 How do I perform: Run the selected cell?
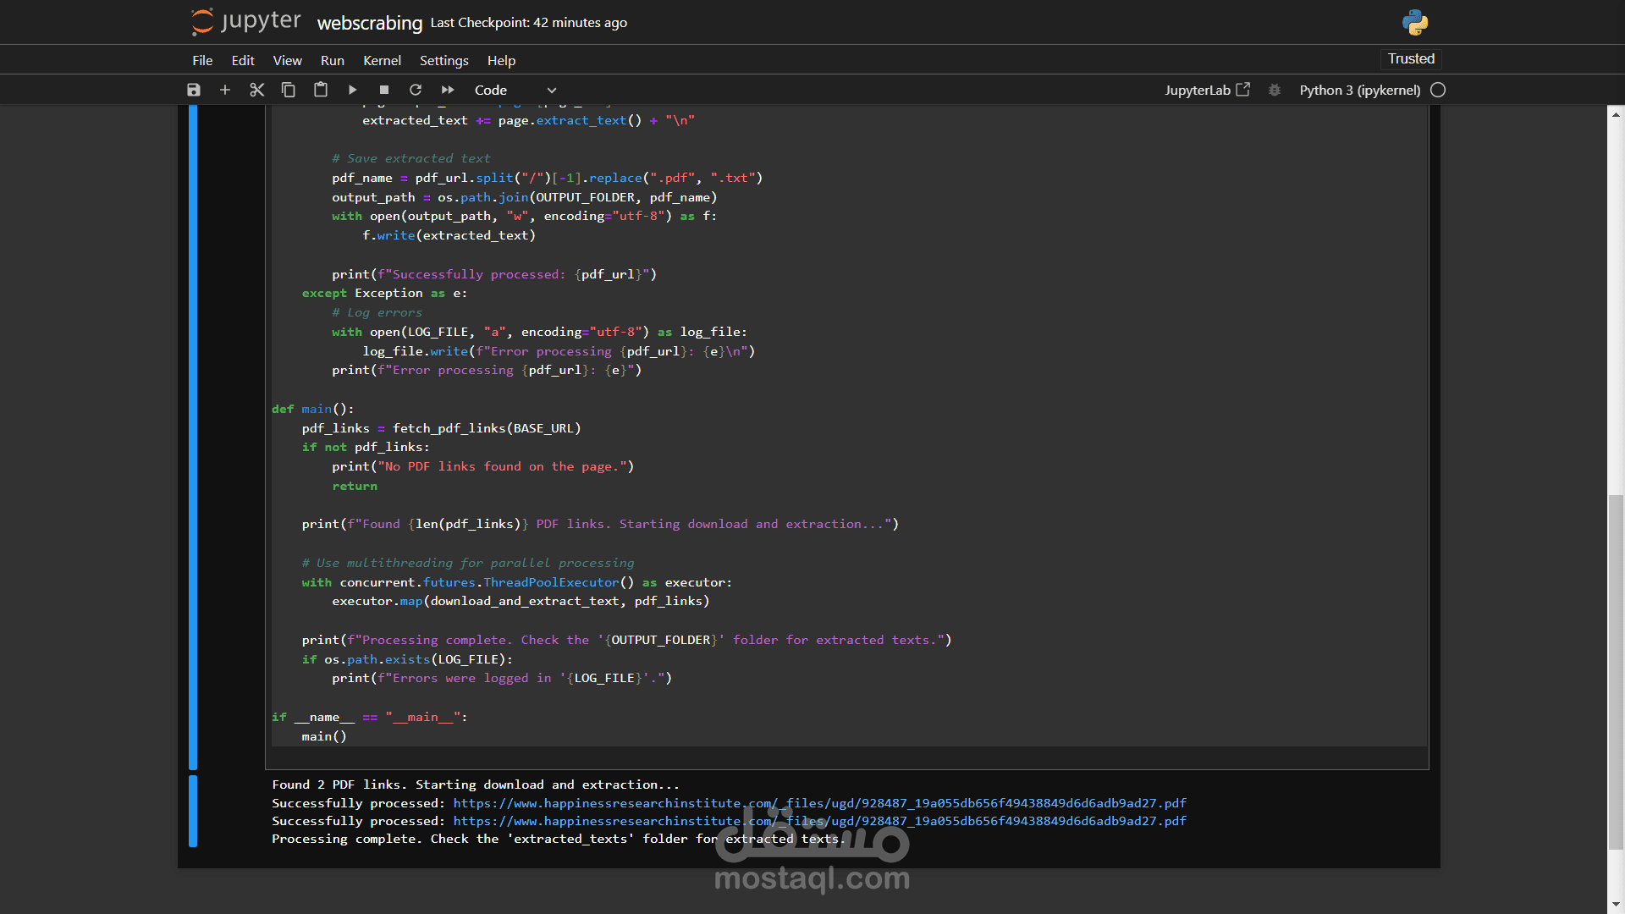point(353,90)
